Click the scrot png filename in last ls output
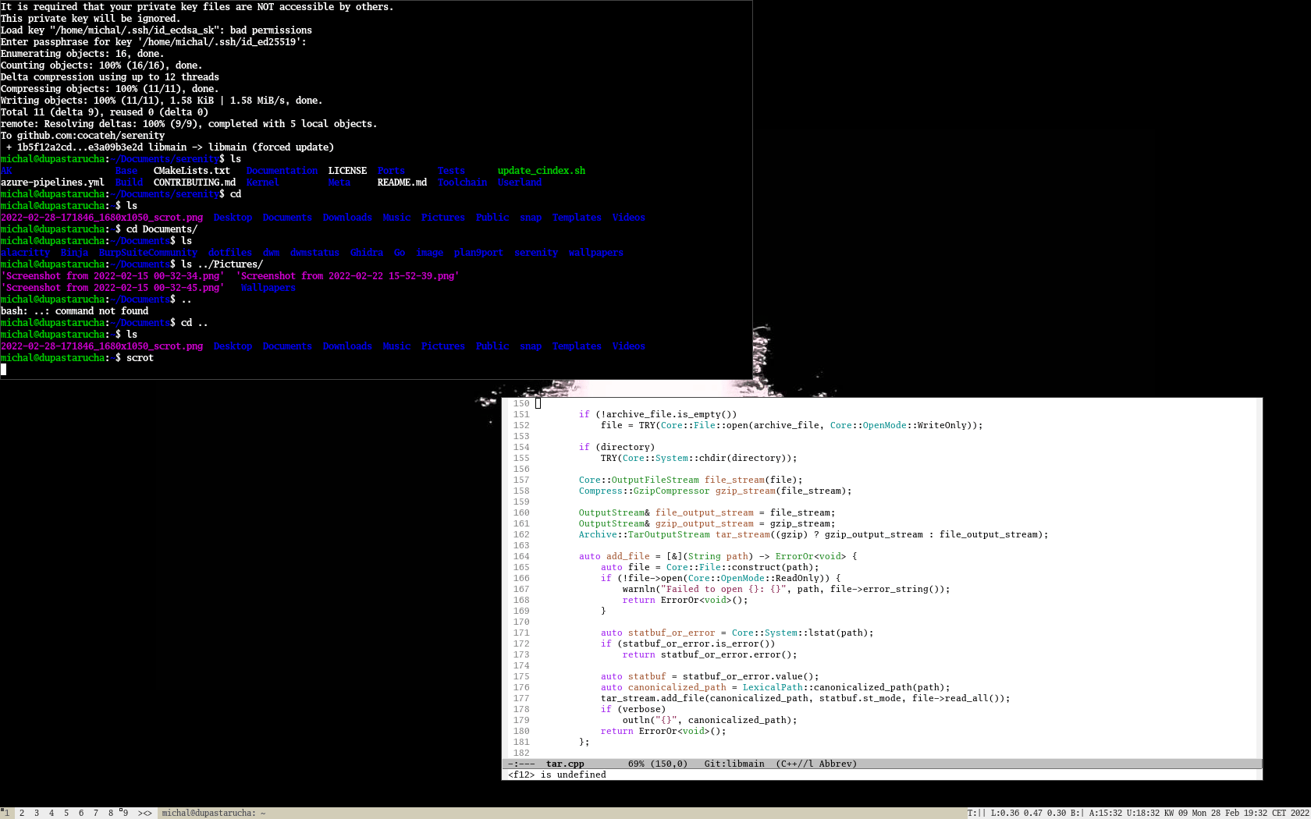The width and height of the screenshot is (1311, 819). pyautogui.click(x=101, y=346)
